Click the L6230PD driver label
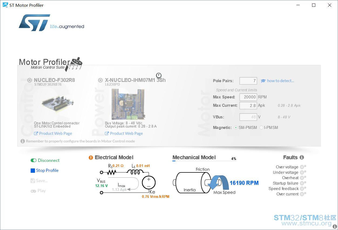Image resolution: width=338 pixels, height=230 pixels. pos(113,84)
